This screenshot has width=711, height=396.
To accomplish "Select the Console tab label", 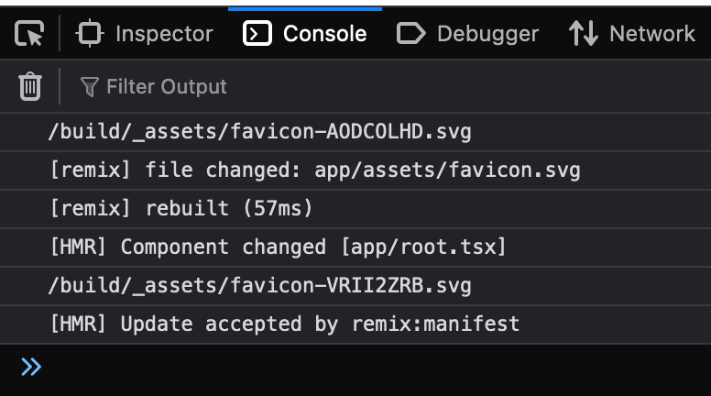I will (324, 34).
